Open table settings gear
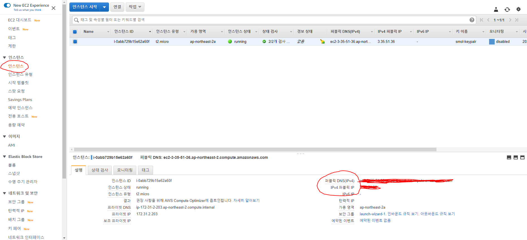Viewport: 527px width, 240px height. tap(518, 9)
